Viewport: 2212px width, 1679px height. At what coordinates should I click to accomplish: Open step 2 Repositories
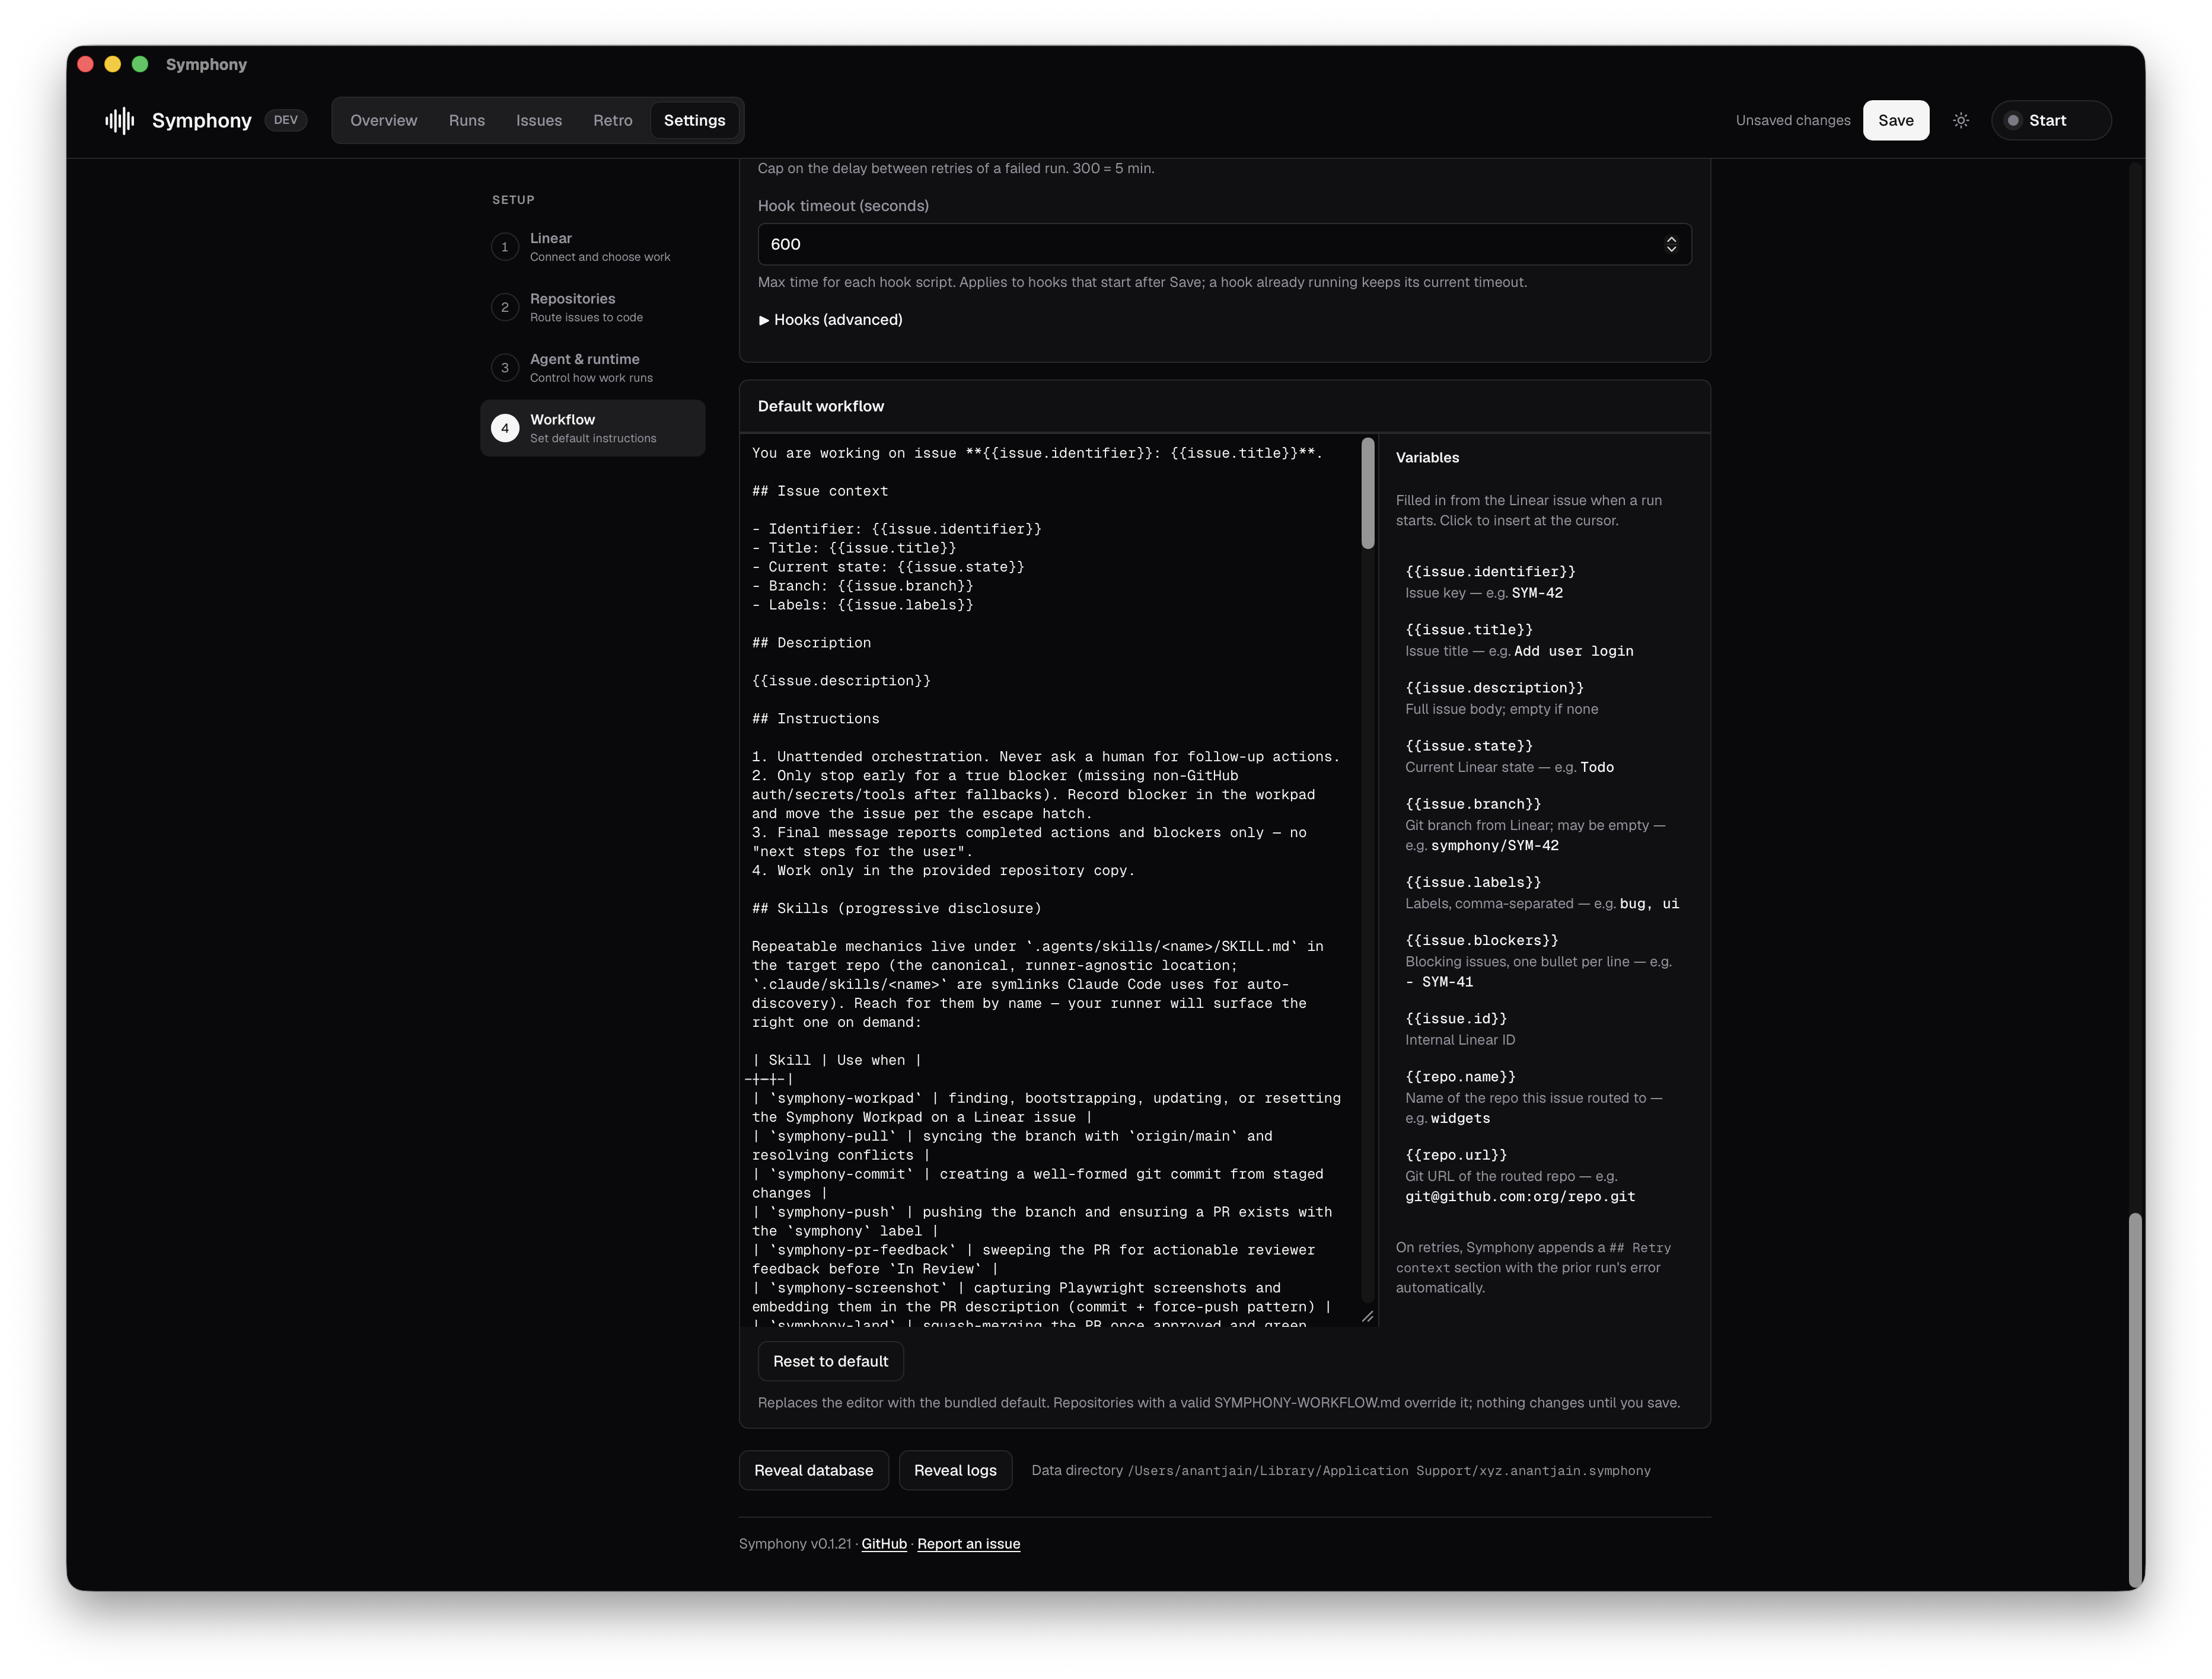coord(593,307)
